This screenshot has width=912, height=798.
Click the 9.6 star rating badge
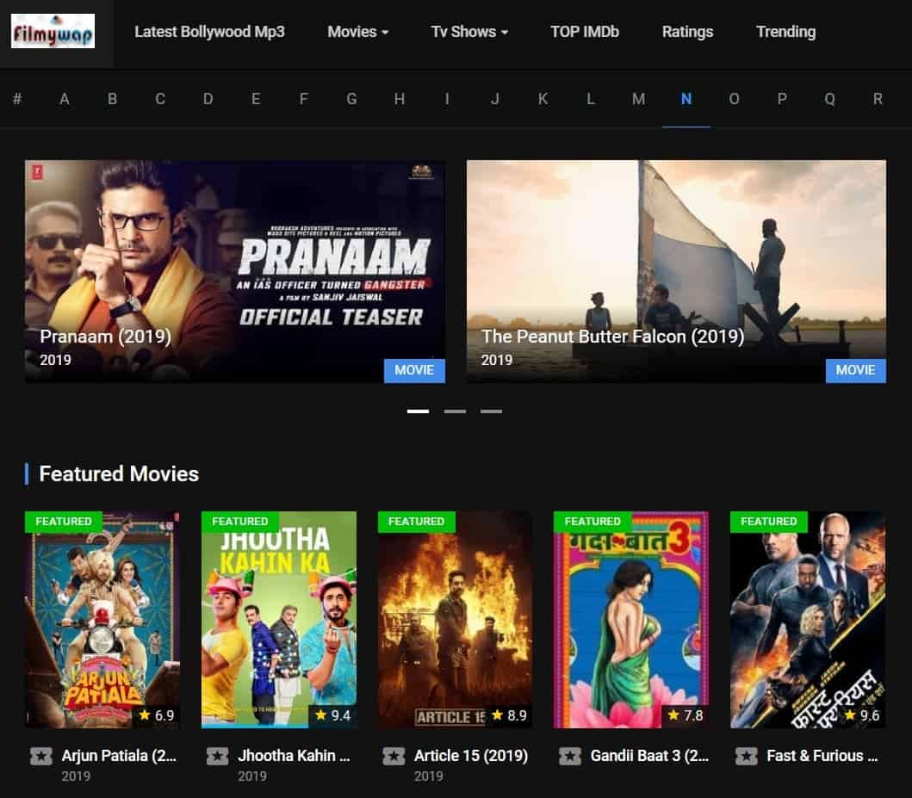point(861,715)
